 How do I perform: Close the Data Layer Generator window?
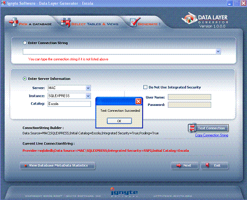coord(243,3)
